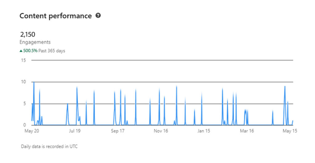
Task: Select the Mar 16 axis date
Action: coord(247,131)
